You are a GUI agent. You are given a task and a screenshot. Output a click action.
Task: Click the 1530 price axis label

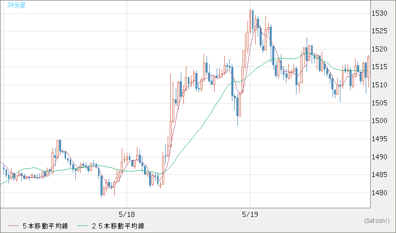tap(379, 13)
